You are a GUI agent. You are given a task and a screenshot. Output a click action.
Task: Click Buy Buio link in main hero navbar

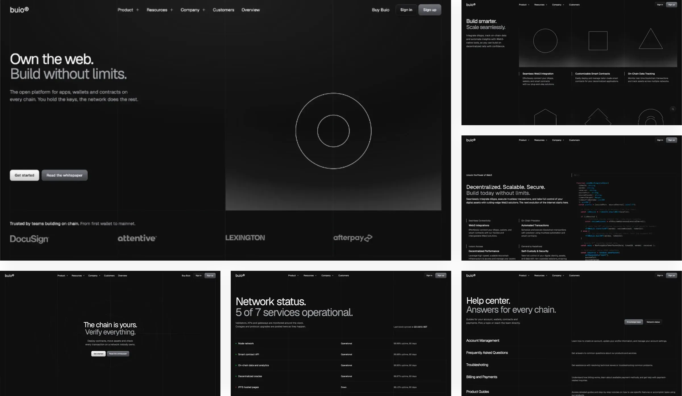(380, 10)
